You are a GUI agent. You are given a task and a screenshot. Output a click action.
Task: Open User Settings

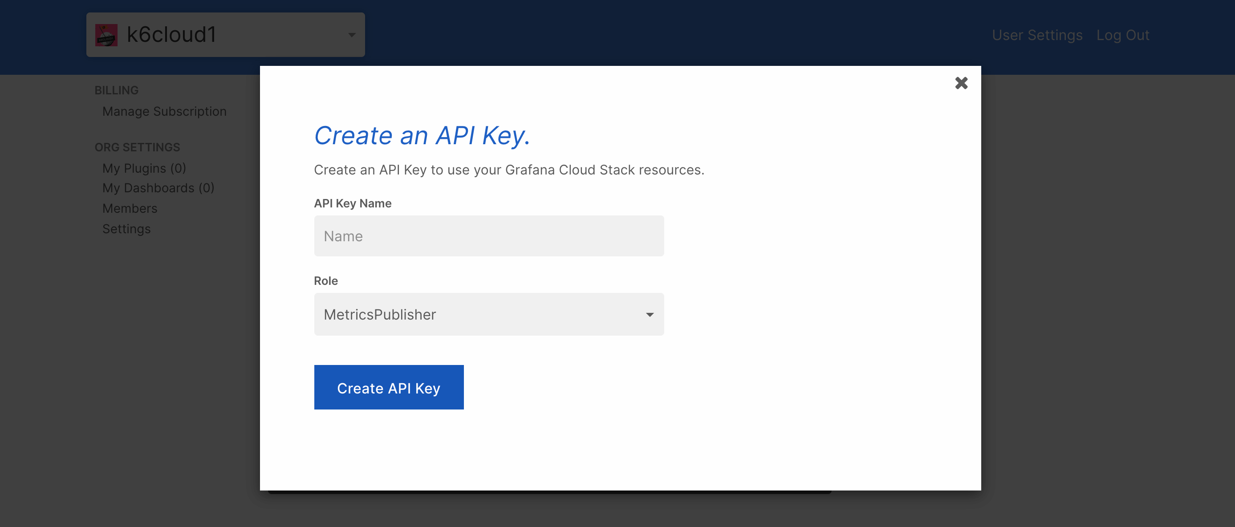1037,35
